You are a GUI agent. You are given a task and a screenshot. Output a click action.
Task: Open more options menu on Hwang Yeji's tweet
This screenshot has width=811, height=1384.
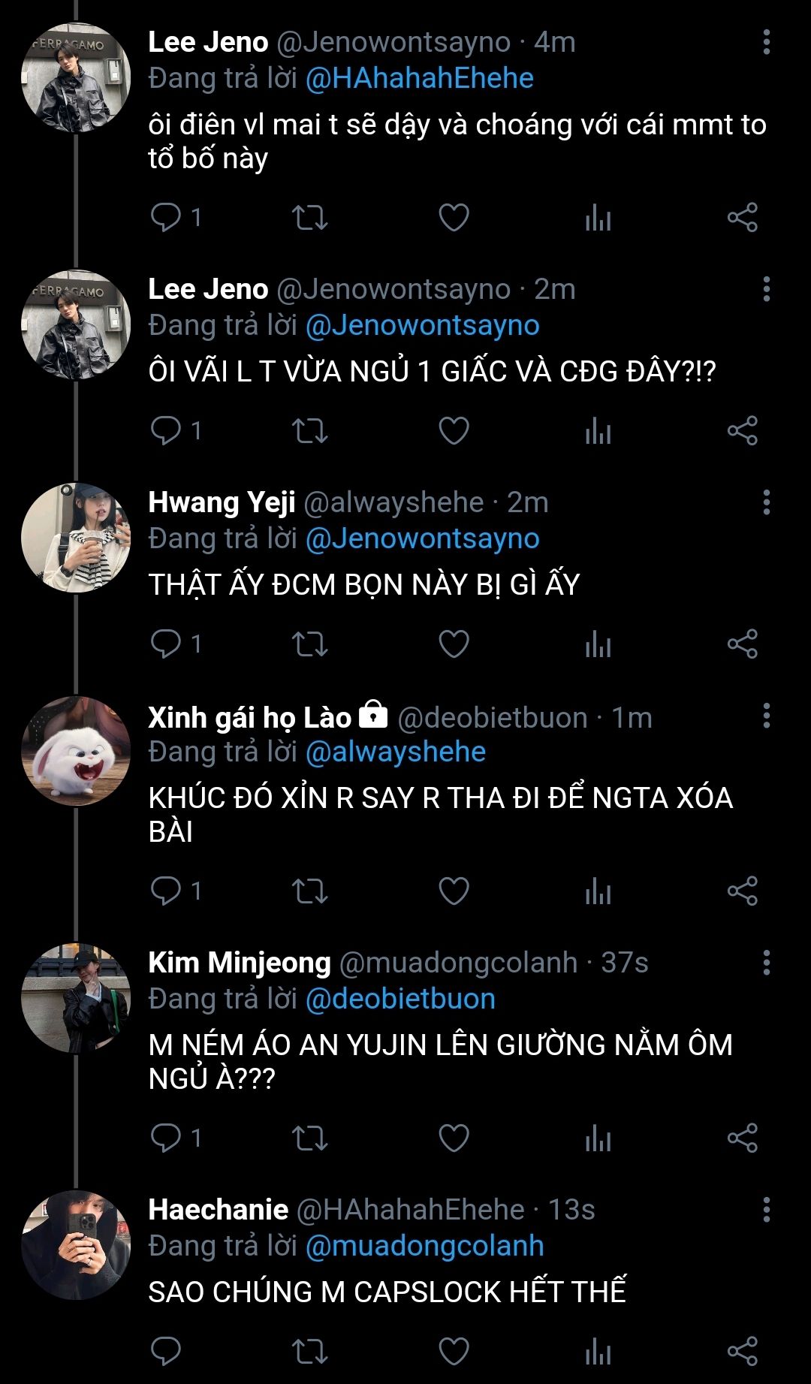766,502
